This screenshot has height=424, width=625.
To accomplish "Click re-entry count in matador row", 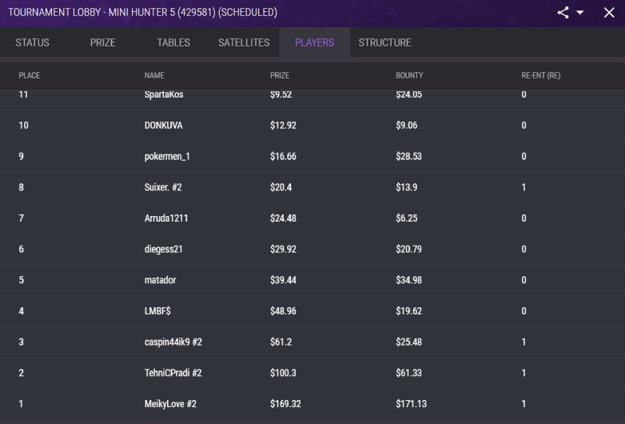I will (x=523, y=280).
